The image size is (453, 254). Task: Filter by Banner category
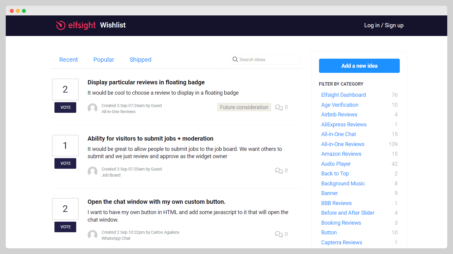pyautogui.click(x=329, y=193)
